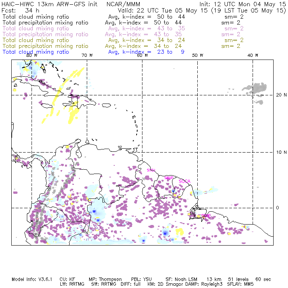Click the "(19 LST Tue 05 May 15)" local time
The width and height of the screenshot is (288, 288).
tap(249, 11)
